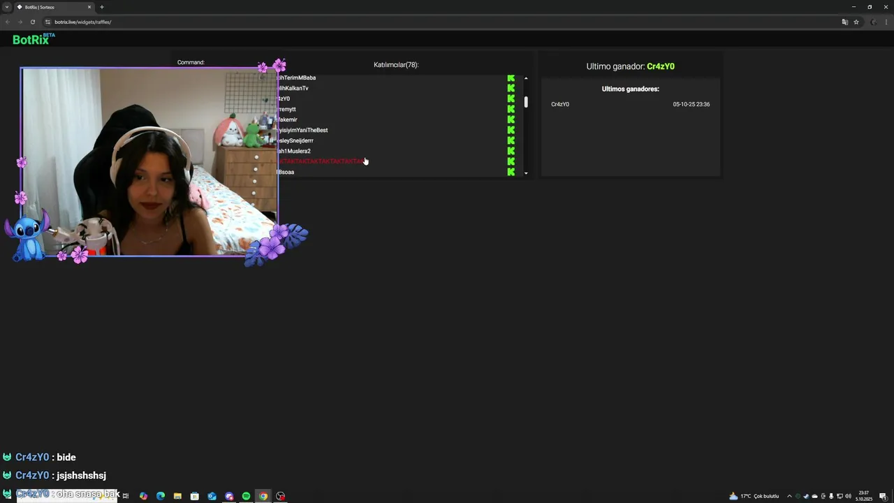Select participant yisiyimYaniTheBest
The width and height of the screenshot is (894, 503).
[x=303, y=130]
